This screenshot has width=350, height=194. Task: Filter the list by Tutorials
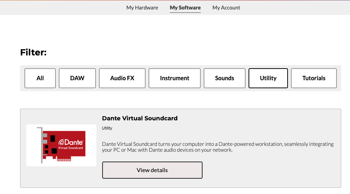click(314, 78)
